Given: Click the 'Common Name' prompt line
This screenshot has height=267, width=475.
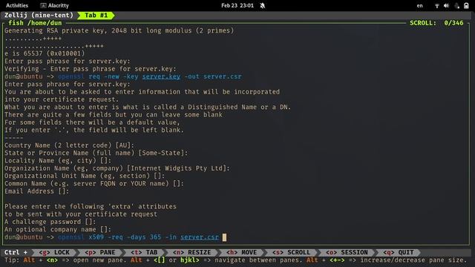Looking at the screenshot, I should click(x=94, y=183).
